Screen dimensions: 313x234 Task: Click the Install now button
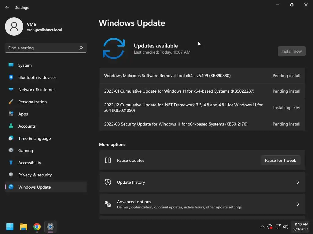point(291,51)
